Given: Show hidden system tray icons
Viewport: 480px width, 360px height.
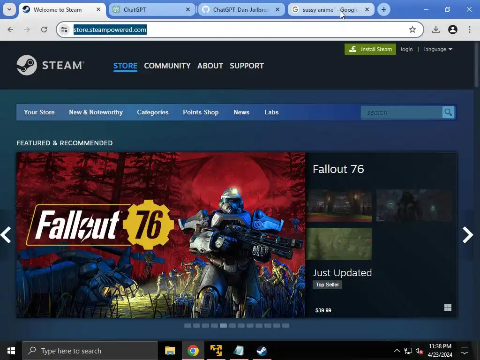Looking at the screenshot, I should click(397, 351).
